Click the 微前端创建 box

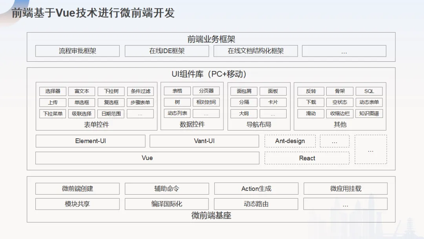[x=77, y=189]
